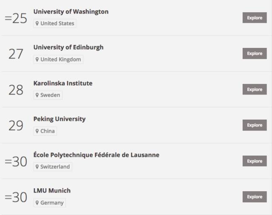The image size is (272, 215).
Task: Select the Germany location tag
Action: click(50, 203)
